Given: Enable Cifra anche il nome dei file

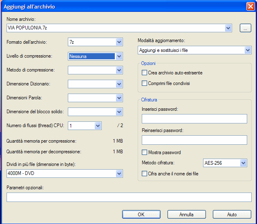Looking at the screenshot, I should (x=144, y=173).
